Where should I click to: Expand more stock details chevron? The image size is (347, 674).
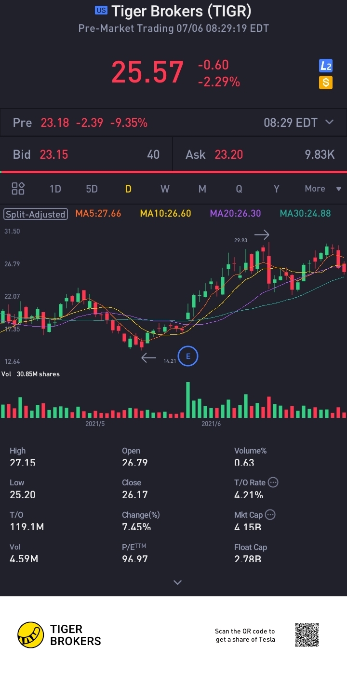(x=177, y=582)
